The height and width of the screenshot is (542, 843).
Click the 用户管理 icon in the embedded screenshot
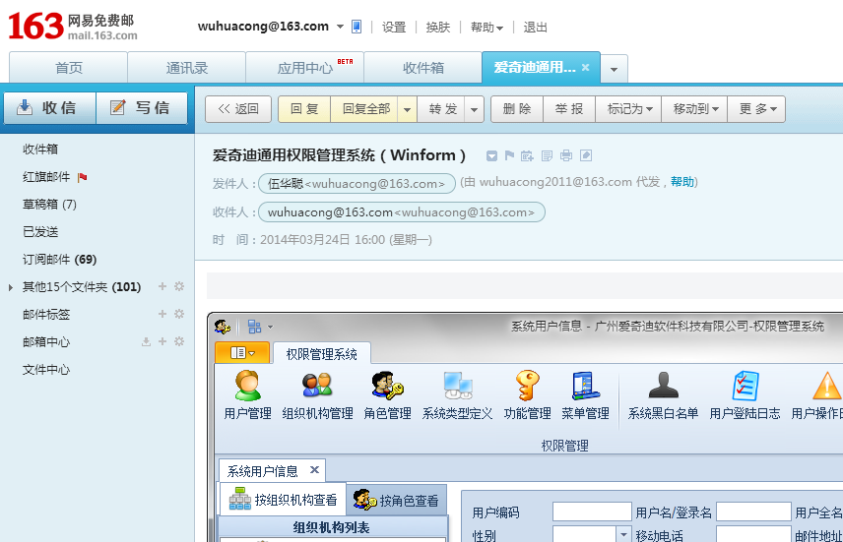(x=248, y=386)
